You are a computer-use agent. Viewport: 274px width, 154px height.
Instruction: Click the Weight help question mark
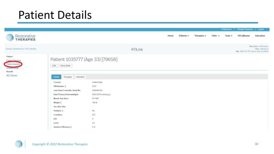61,103
